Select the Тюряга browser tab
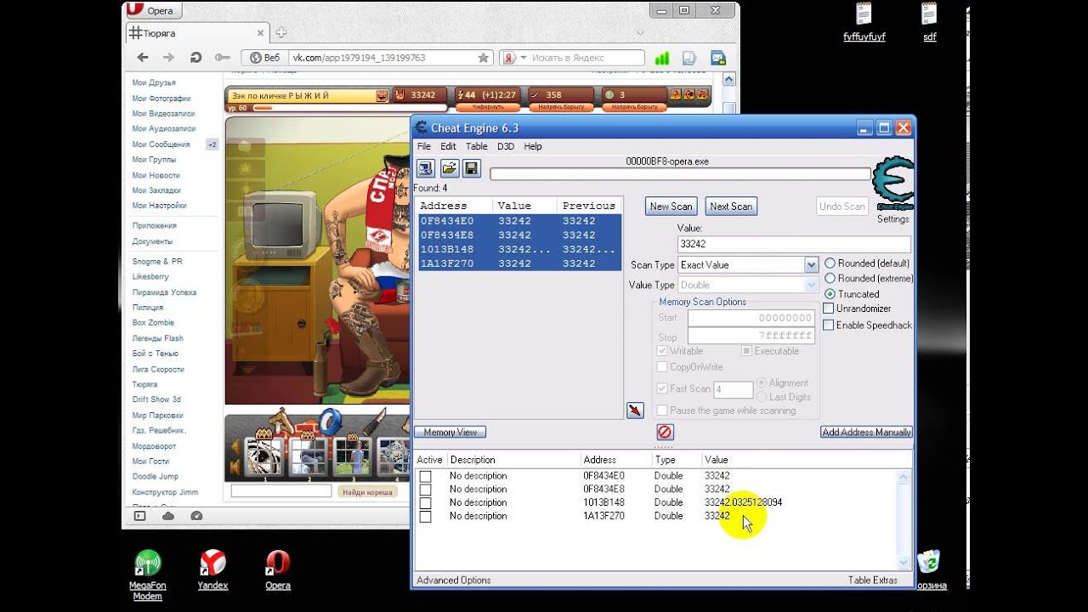 [197, 32]
